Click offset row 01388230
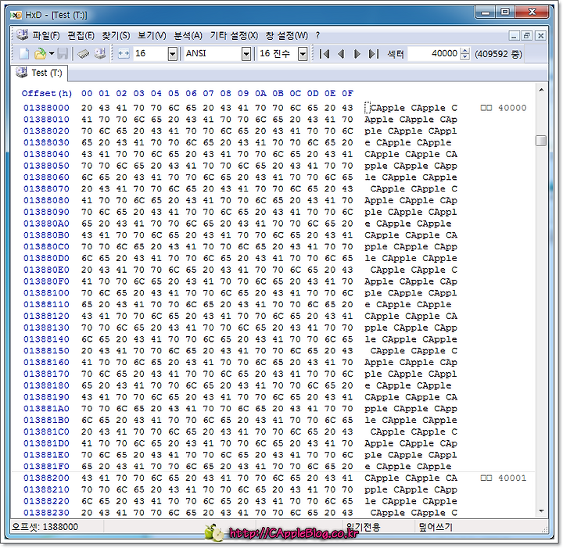The width and height of the screenshot is (563, 548). (x=46, y=513)
